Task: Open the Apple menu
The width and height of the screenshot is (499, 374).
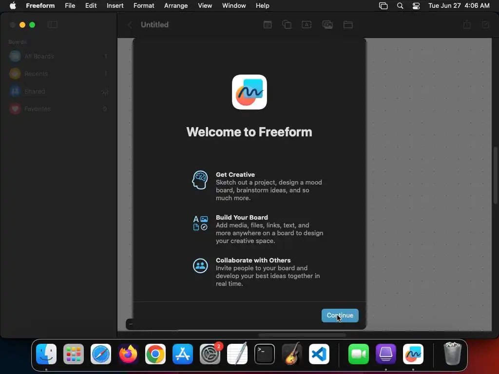Action: coord(13,6)
